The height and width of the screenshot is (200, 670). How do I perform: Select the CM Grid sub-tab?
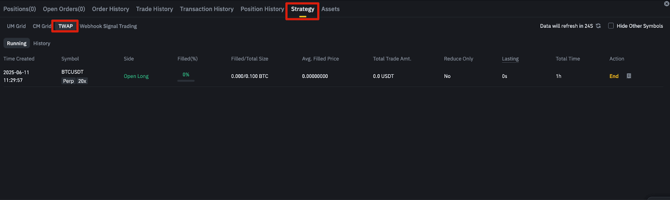(42, 26)
